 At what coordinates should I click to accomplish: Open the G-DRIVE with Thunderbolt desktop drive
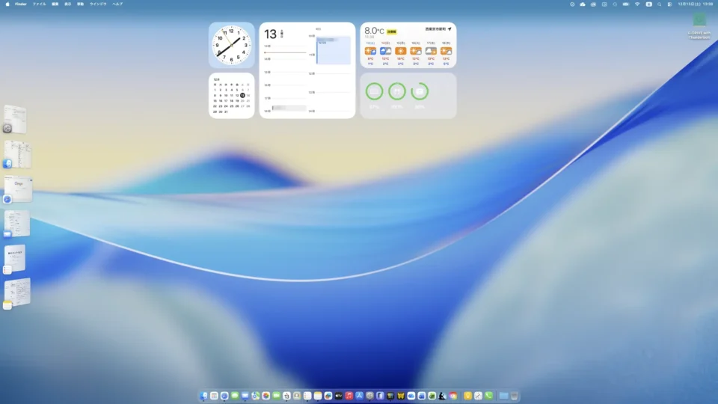[699, 27]
